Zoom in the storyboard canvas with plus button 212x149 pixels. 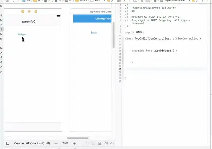[75, 144]
